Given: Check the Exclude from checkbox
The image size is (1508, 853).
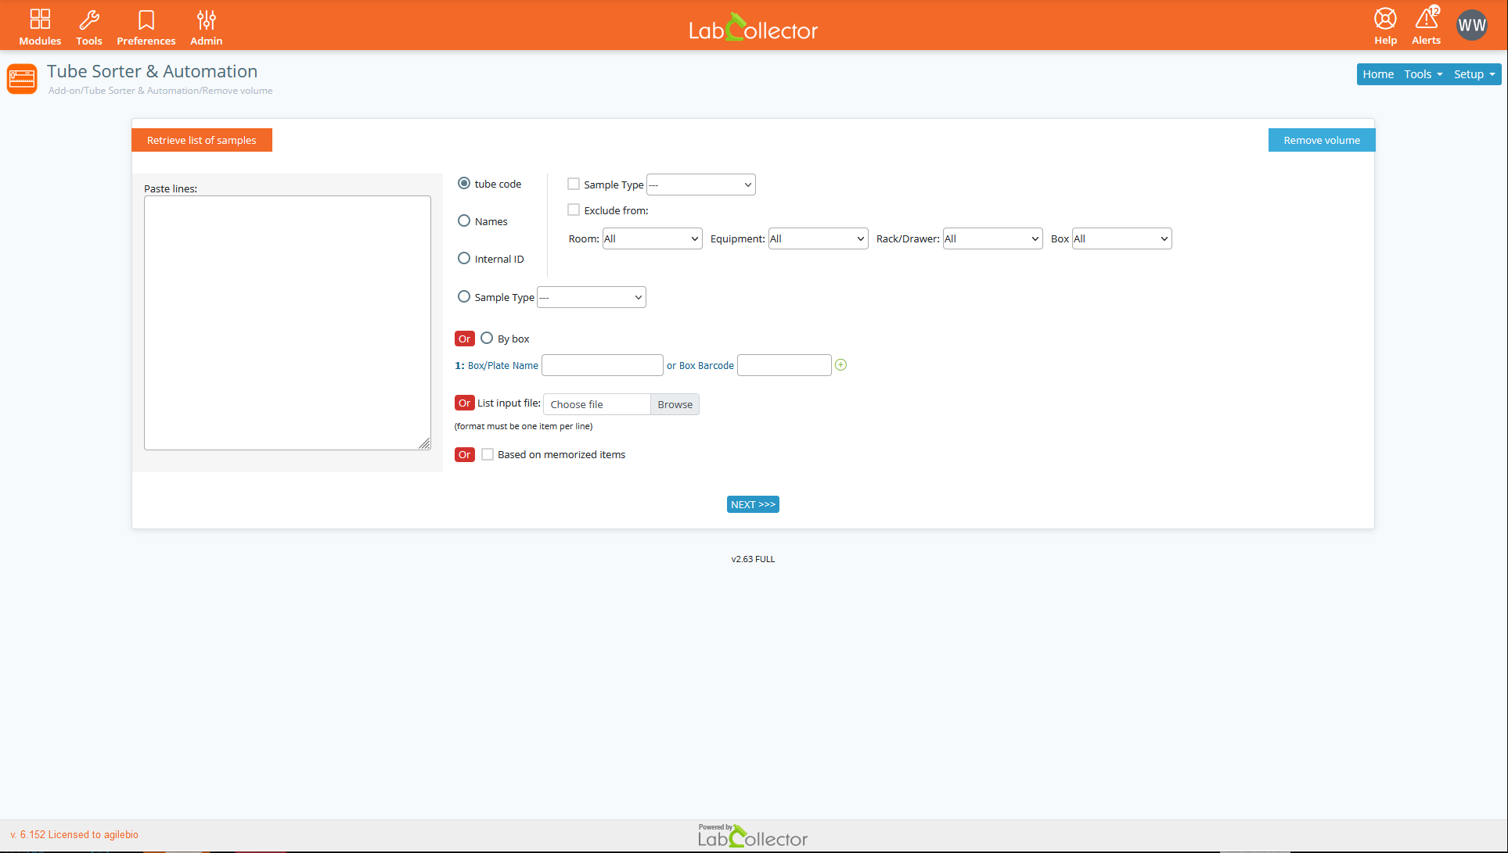Looking at the screenshot, I should click(x=574, y=210).
